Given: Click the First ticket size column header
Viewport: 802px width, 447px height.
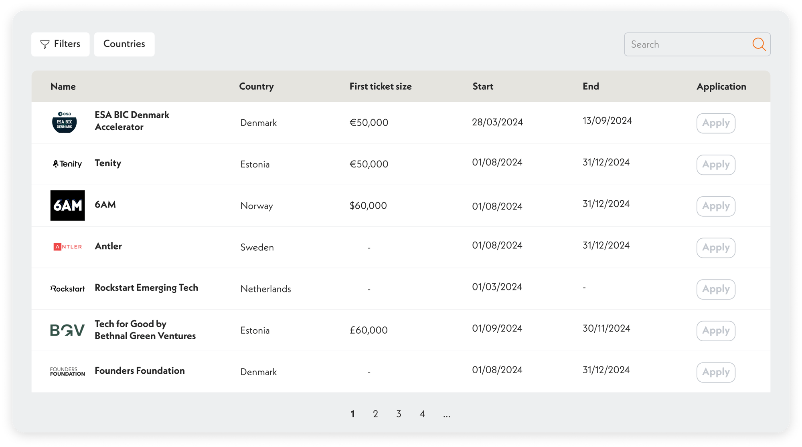Looking at the screenshot, I should click(x=380, y=87).
